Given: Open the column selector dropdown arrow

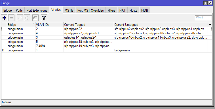Looking at the screenshot, I should click(210, 25).
